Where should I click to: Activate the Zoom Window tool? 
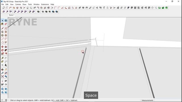pyautogui.click(x=6, y=73)
